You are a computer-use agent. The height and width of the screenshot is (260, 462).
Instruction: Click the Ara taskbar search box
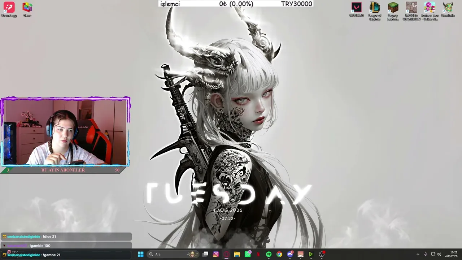click(x=173, y=254)
